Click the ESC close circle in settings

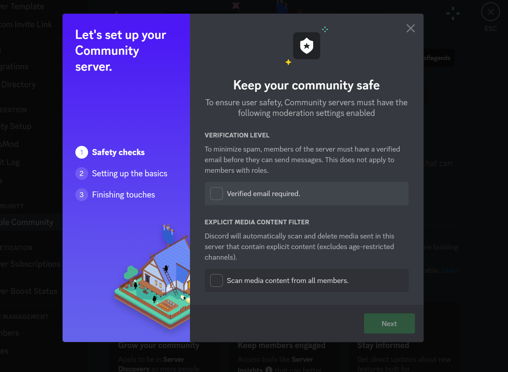tap(490, 12)
